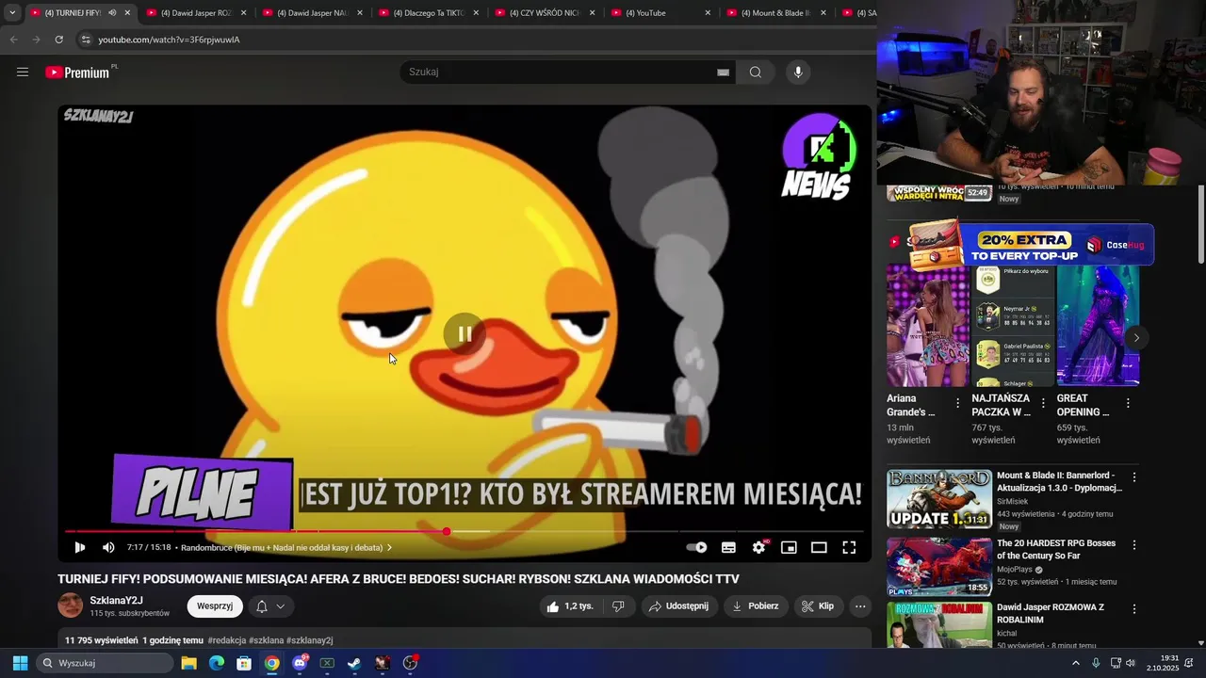Click the #redakcja hashtag
The width and height of the screenshot is (1206, 678).
[x=226, y=640]
